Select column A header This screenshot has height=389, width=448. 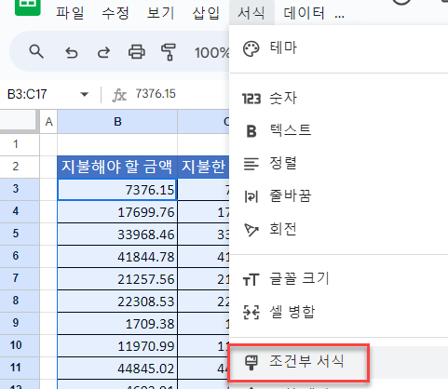point(48,122)
